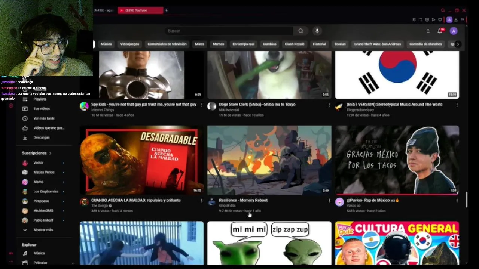The image size is (479, 269).
Task: Open Música under Explorar
Action: point(39,253)
